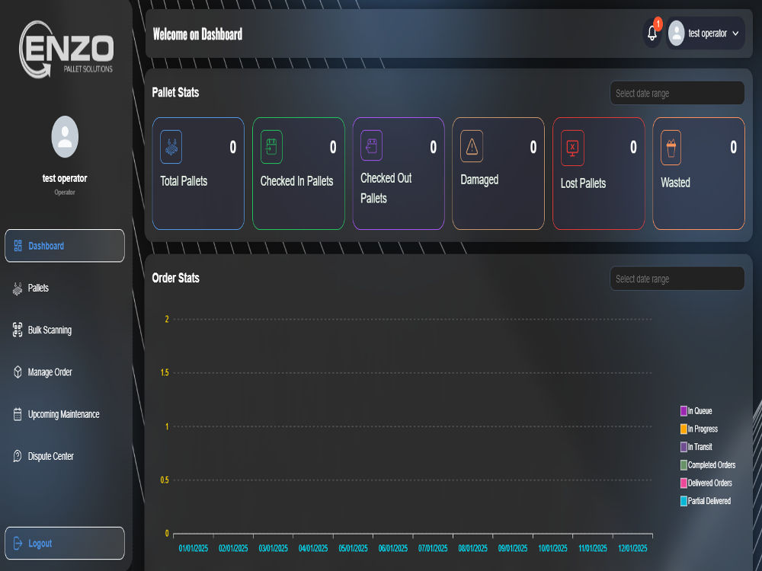Click the Operator role text in sidebar
The height and width of the screenshot is (571, 762).
65,193
